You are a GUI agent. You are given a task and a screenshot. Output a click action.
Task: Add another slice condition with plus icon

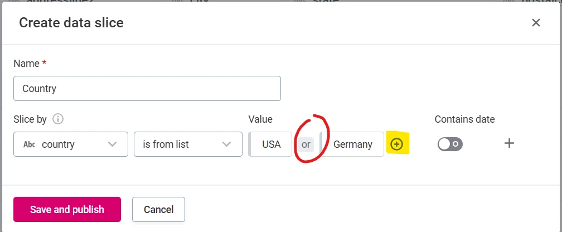click(509, 144)
